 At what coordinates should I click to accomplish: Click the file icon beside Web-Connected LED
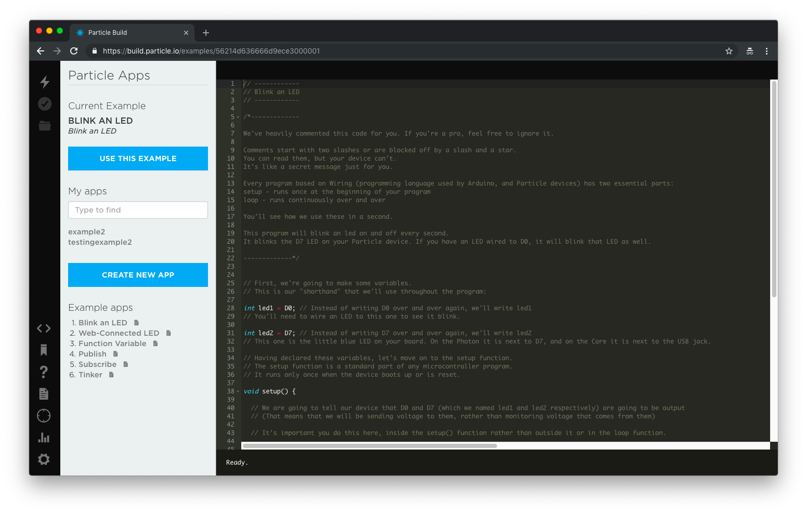168,333
